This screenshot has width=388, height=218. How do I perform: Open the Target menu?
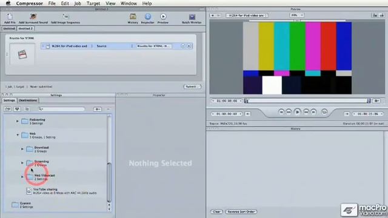93,4
